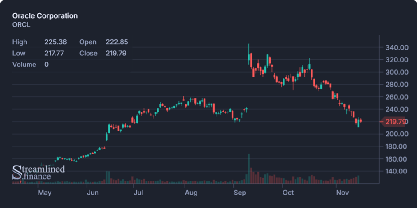Viewport: 417px width, 208px height.
Task: Click the Aug label on time axis
Action: pyautogui.click(x=191, y=193)
